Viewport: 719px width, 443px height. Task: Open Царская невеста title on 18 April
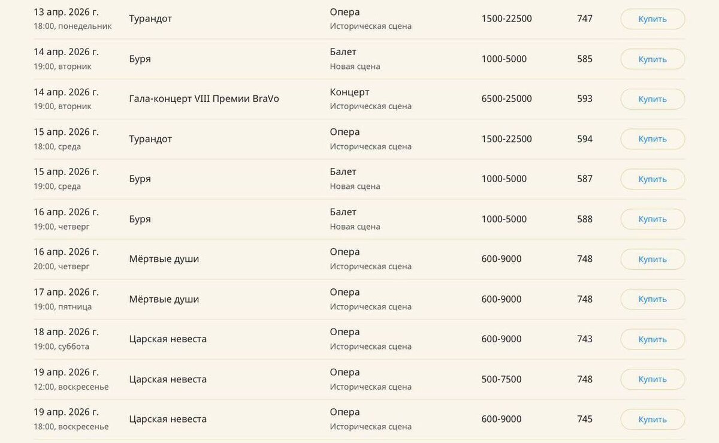click(168, 339)
